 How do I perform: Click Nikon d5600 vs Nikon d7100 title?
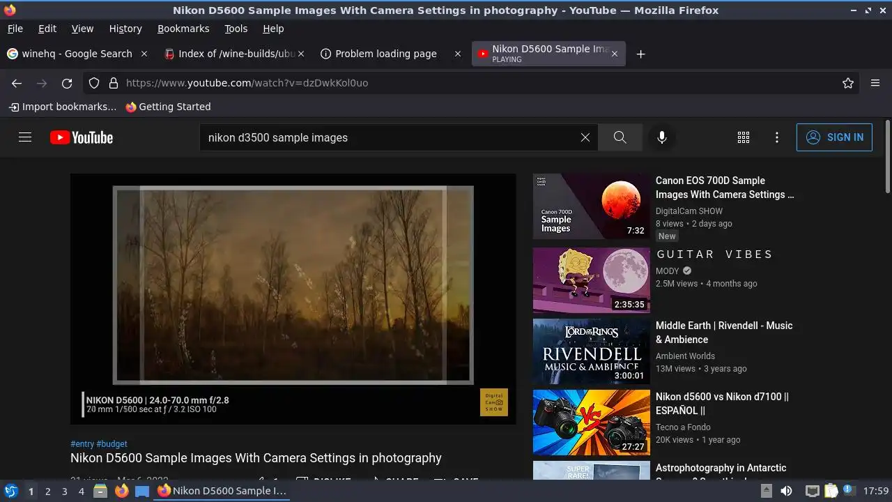(722, 404)
